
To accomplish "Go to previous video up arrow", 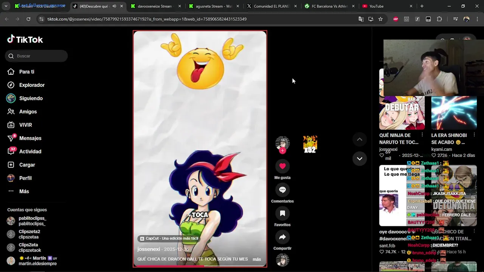I will point(360,139).
